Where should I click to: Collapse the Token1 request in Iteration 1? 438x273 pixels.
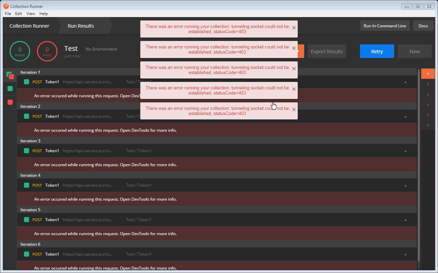(405, 82)
